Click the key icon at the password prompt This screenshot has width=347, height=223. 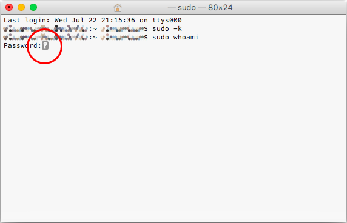[x=45, y=45]
